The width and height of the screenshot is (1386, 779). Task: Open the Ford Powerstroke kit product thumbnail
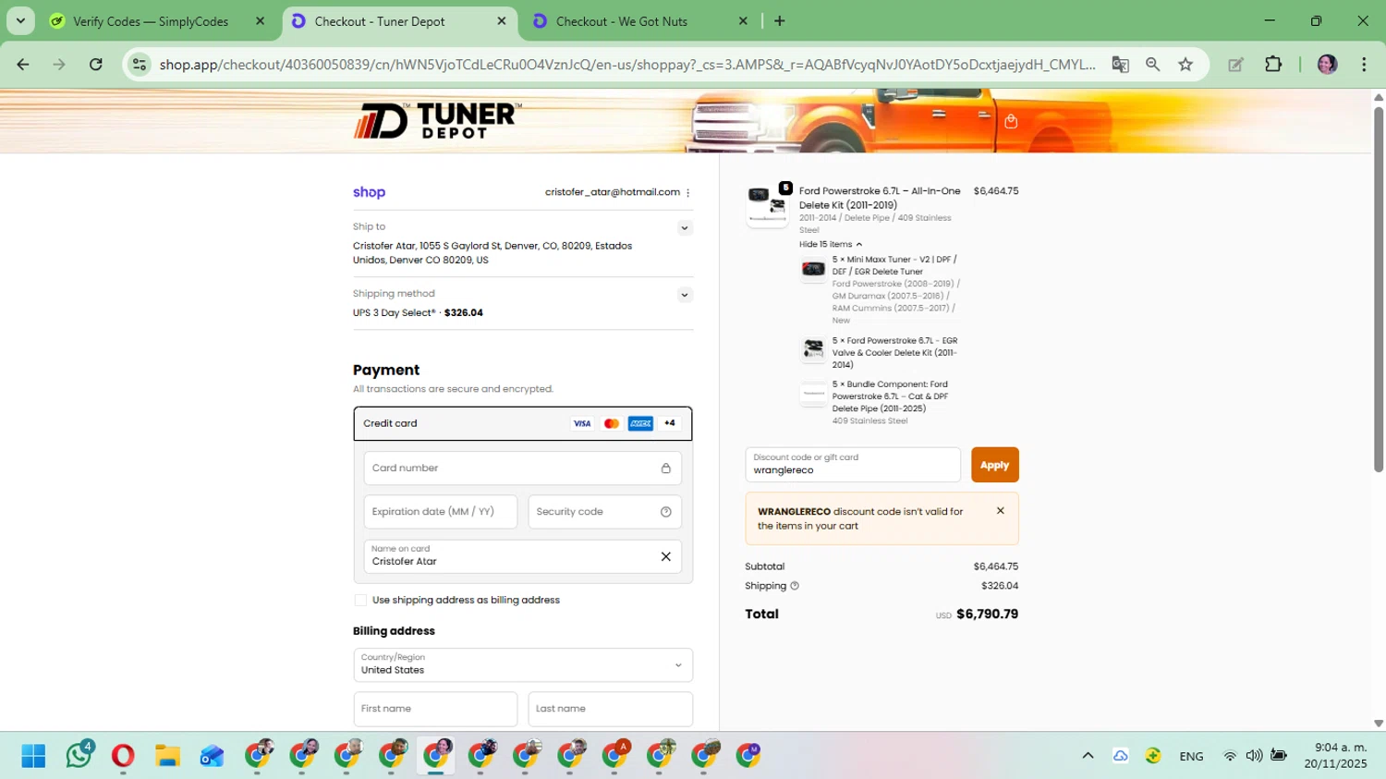pos(768,205)
